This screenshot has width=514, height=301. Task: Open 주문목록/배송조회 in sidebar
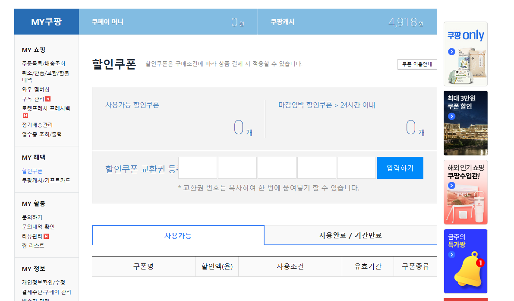44,63
